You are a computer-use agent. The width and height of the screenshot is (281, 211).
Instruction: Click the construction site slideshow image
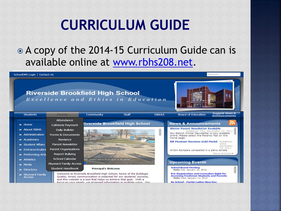click(x=119, y=147)
